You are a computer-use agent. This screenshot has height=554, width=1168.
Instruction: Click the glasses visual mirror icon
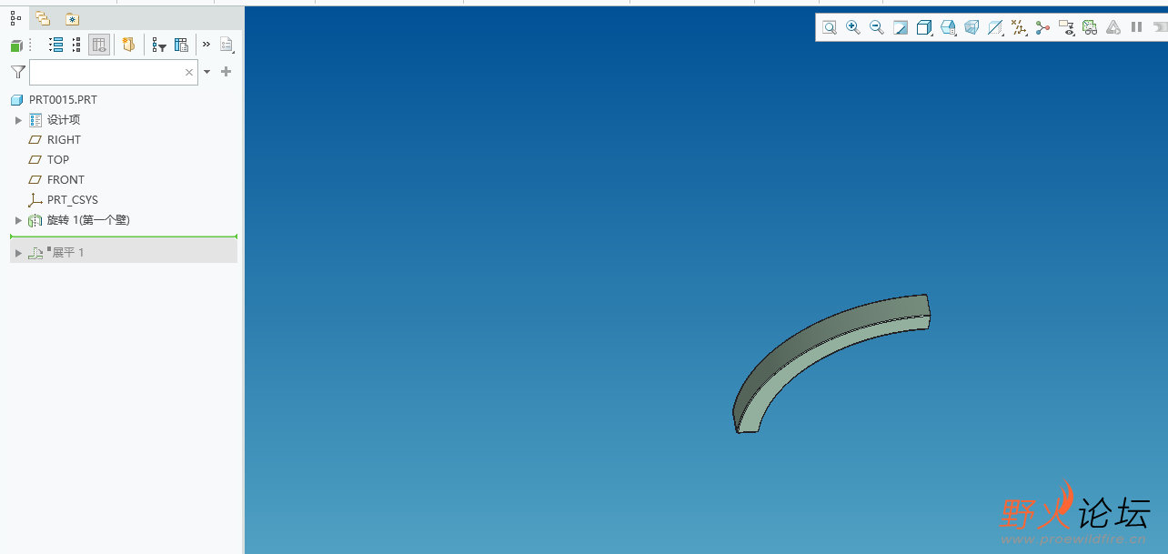click(1090, 28)
